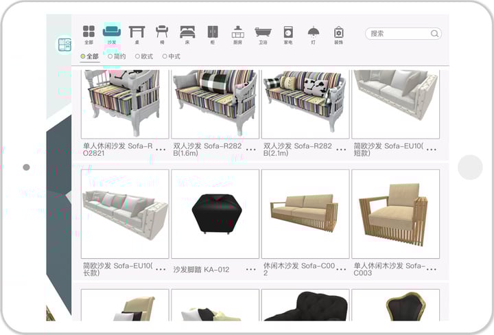Screen dimensions: 494x335
Task: Click the search magnifier icon
Action: click(434, 34)
